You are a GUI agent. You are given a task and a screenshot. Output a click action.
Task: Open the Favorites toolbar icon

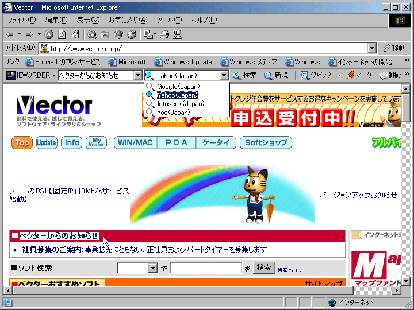coord(105,34)
